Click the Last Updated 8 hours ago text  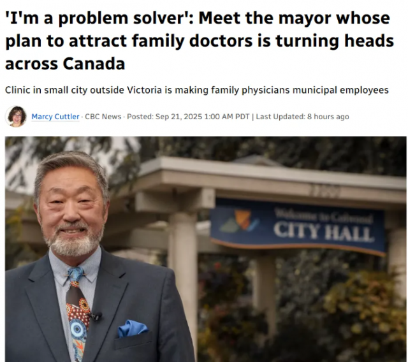point(302,117)
